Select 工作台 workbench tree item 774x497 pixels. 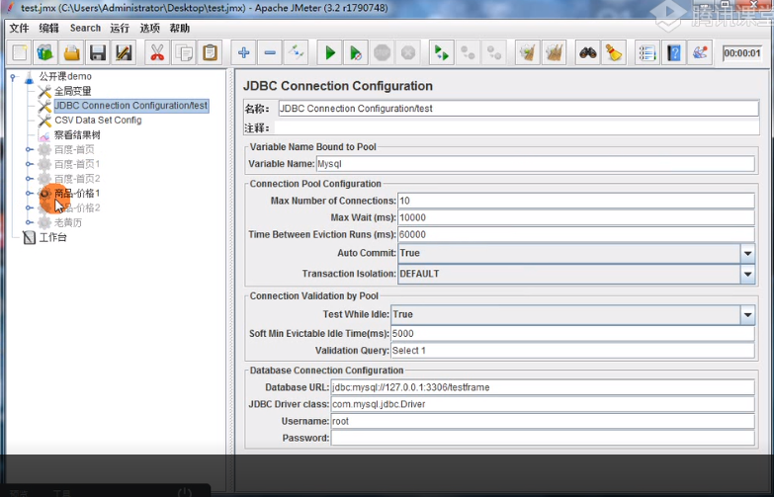(x=52, y=237)
